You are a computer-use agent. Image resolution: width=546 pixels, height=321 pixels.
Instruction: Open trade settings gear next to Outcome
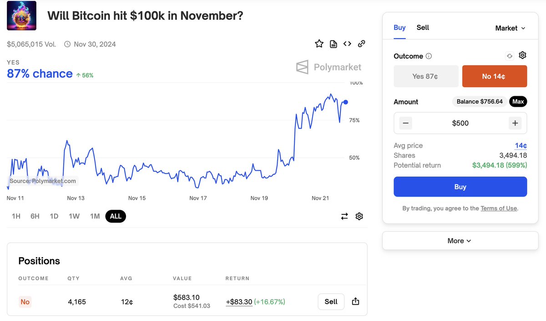pyautogui.click(x=522, y=55)
